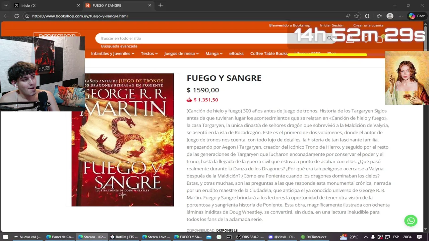Open the tab actions menu chevron
The width and height of the screenshot is (429, 241).
[6, 5]
